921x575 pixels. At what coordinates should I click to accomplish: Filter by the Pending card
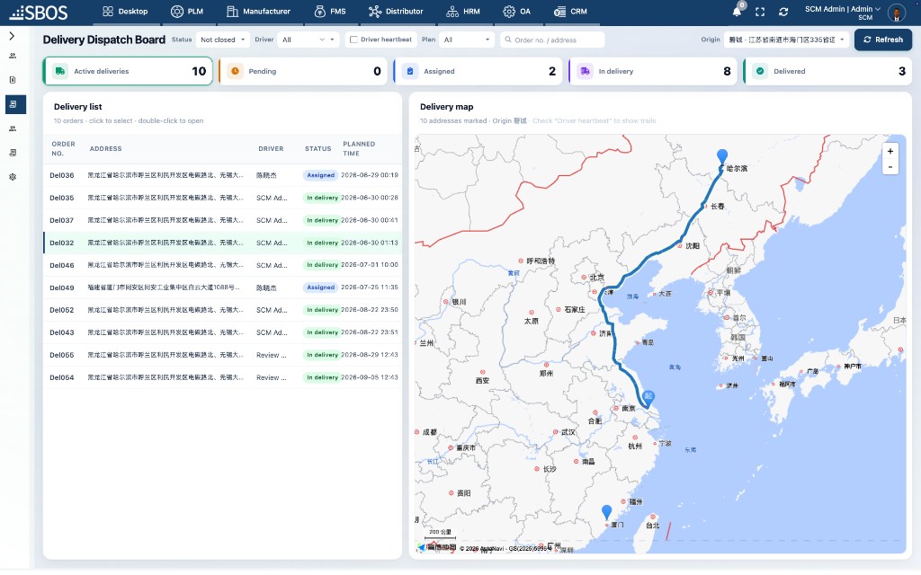303,71
